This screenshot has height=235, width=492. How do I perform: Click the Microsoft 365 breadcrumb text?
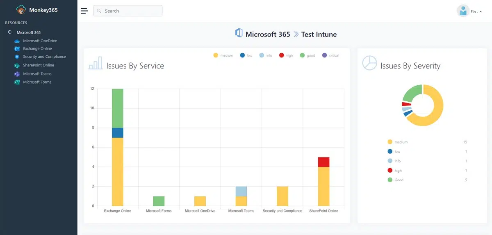click(x=268, y=34)
